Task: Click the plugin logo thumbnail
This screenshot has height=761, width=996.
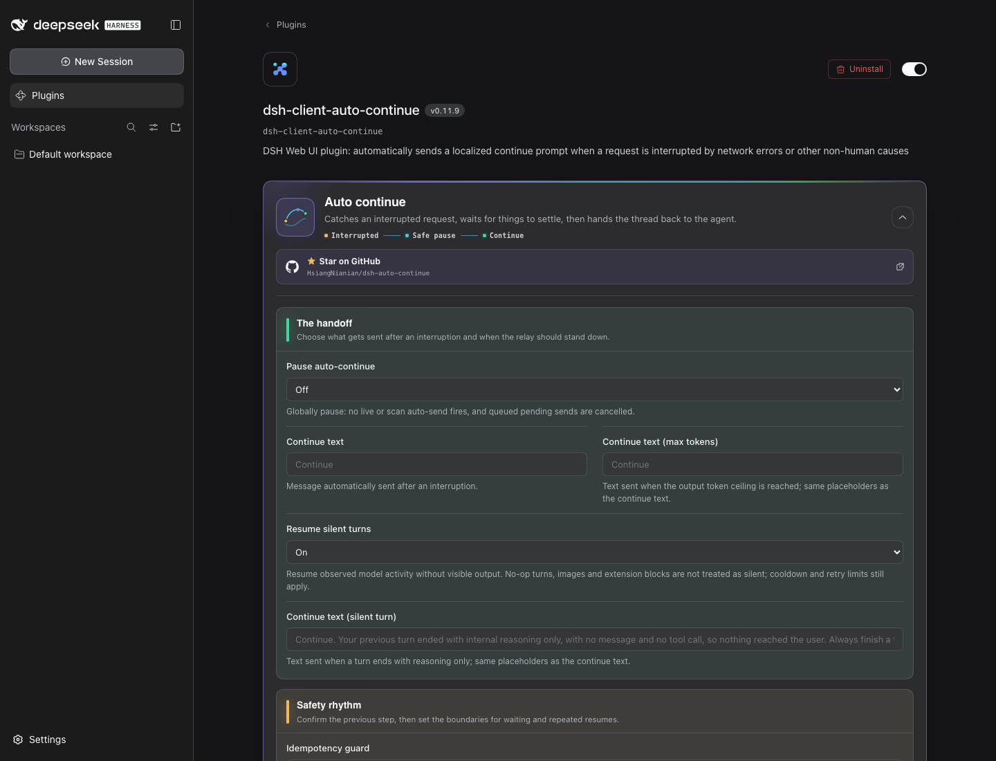Action: pos(280,69)
